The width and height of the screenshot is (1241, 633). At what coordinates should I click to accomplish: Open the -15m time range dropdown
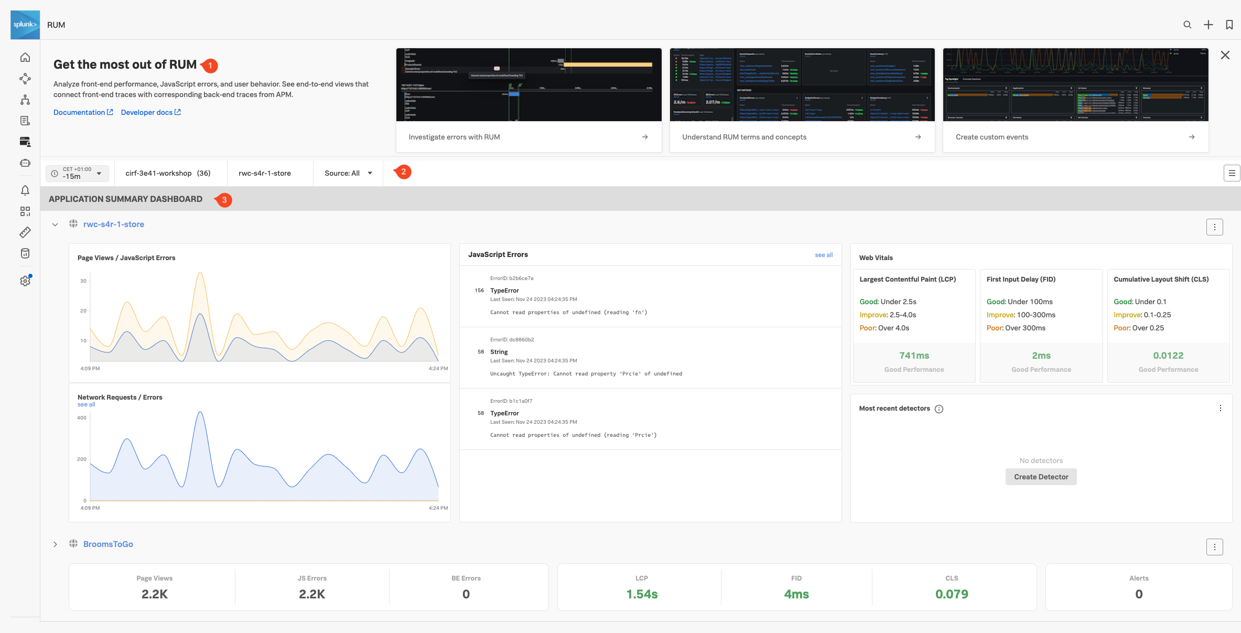point(77,173)
